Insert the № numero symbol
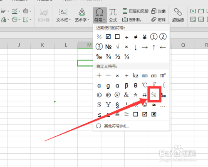This screenshot has height=167, width=208. 108,47
